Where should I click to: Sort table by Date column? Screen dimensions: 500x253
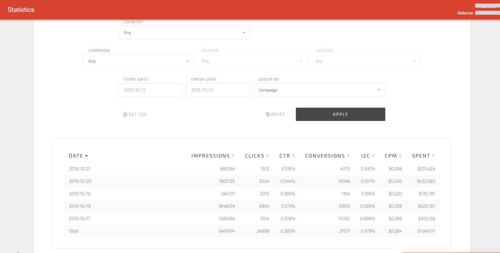pyautogui.click(x=78, y=156)
